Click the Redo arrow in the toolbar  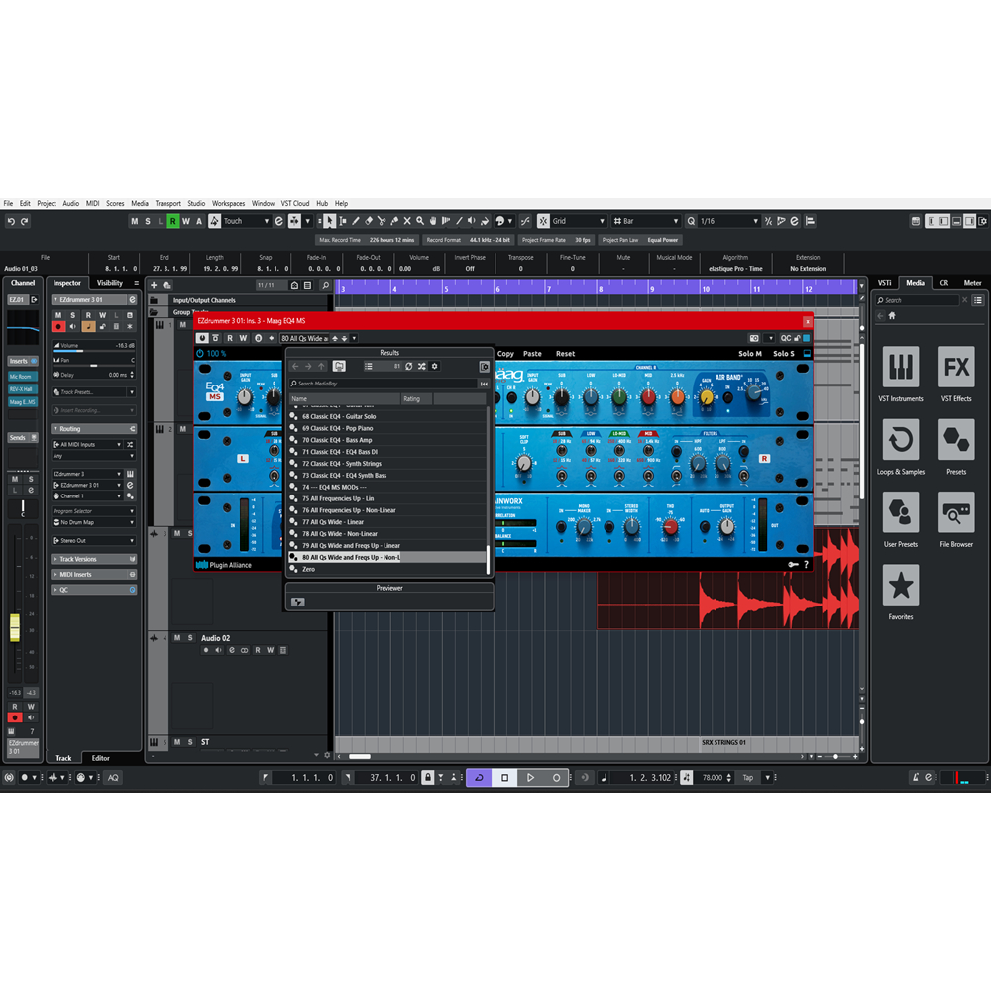point(25,221)
